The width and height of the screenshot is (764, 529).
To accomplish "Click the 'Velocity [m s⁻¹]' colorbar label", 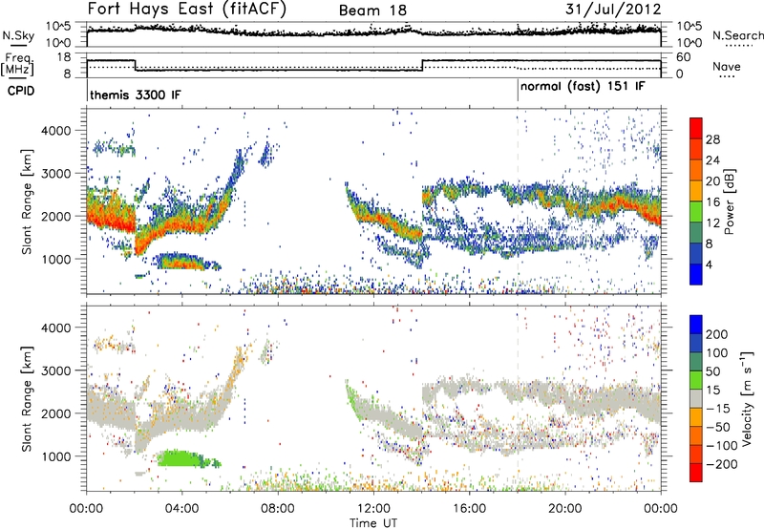I will (747, 398).
